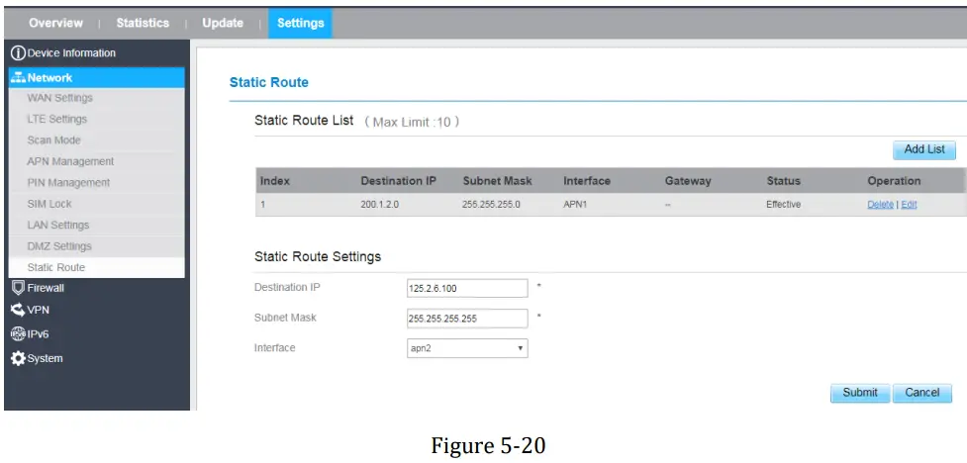
Task: Click the Destination IP column header
Action: point(399,181)
